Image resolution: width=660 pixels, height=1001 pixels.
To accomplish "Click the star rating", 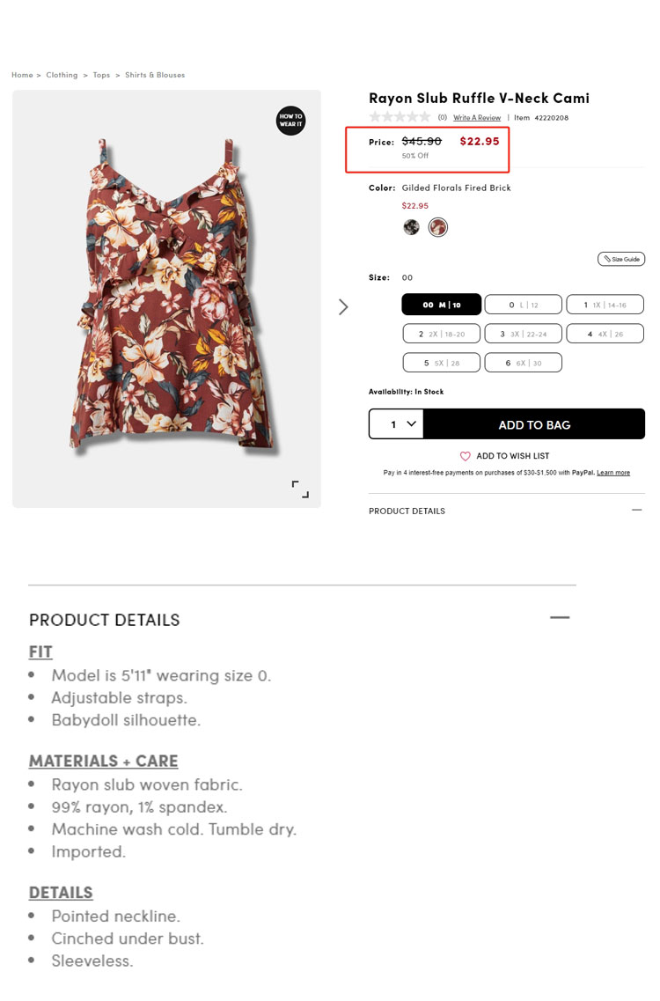I will click(400, 117).
